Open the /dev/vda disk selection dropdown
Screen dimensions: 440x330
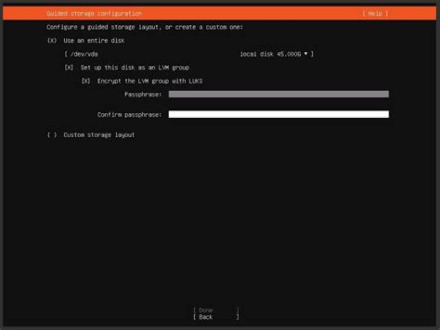(x=189, y=54)
